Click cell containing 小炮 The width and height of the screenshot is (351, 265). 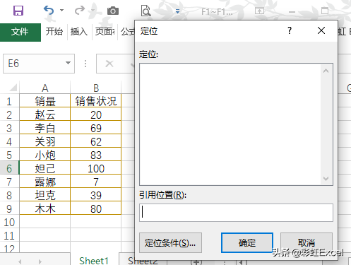pyautogui.click(x=45, y=155)
